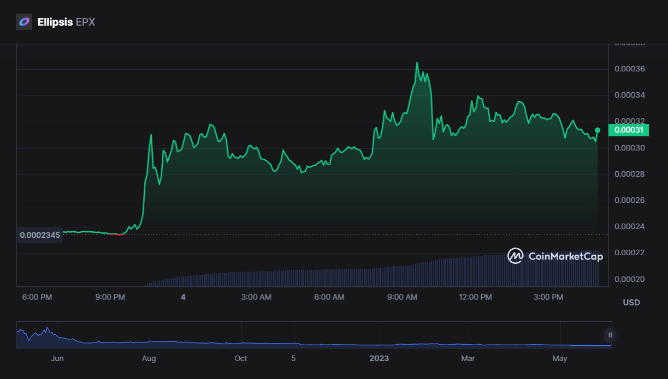Click Mar on the overview timeline
The height and width of the screenshot is (379, 668).
pyautogui.click(x=468, y=358)
